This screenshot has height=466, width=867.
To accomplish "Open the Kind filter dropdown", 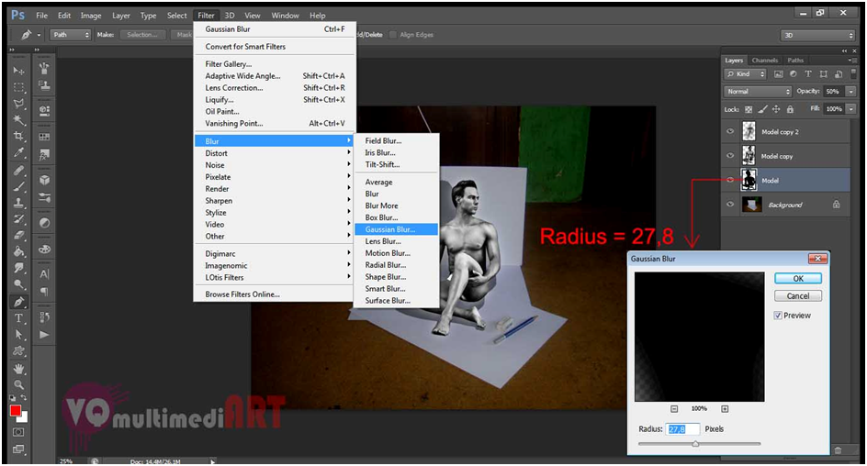I will [746, 74].
